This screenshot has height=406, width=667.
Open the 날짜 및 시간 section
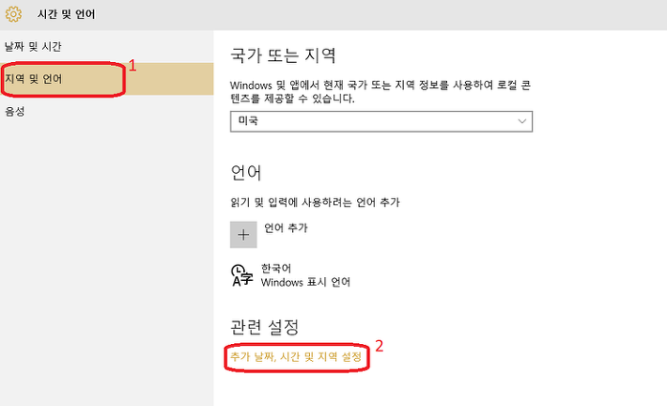pos(33,46)
